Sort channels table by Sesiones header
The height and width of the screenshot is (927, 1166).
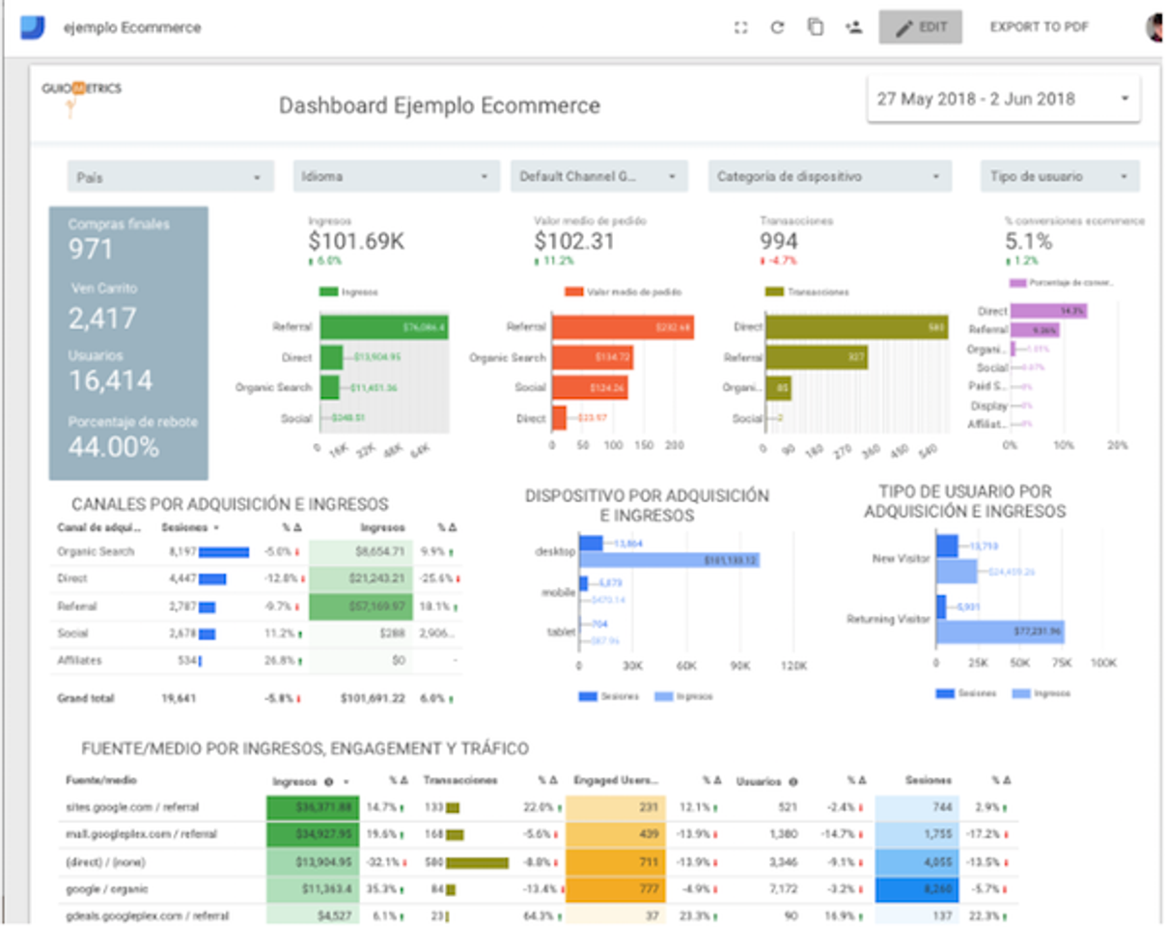point(183,527)
